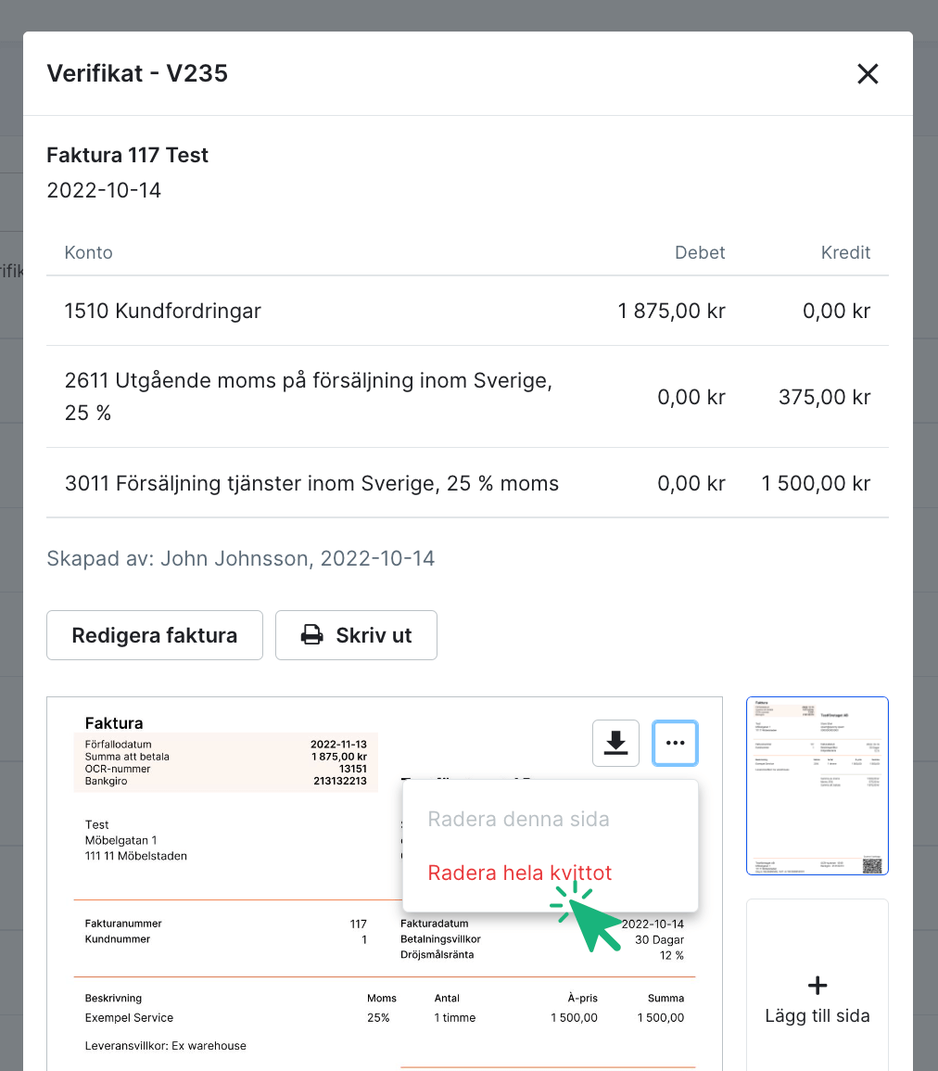Click the printer icon on Skriv ut
The image size is (938, 1071).
[x=312, y=635]
